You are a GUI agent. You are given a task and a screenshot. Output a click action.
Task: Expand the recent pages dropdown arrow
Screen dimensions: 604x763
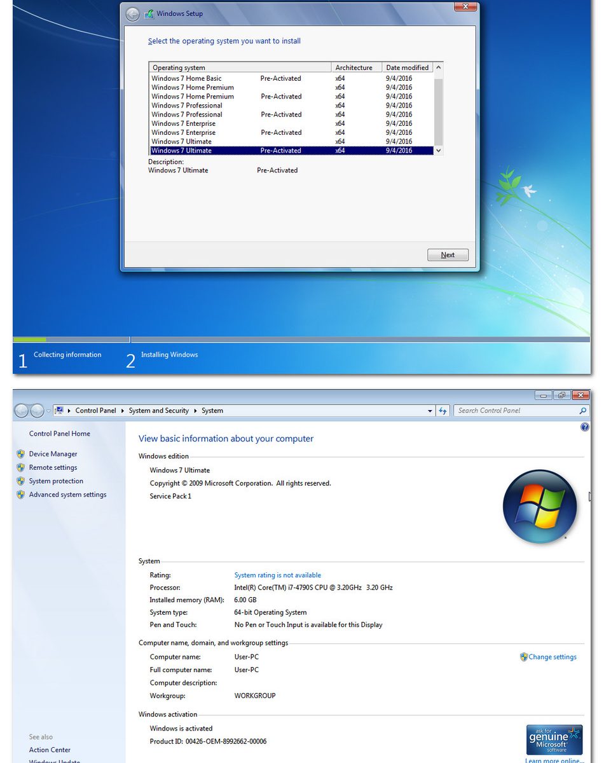[x=48, y=411]
